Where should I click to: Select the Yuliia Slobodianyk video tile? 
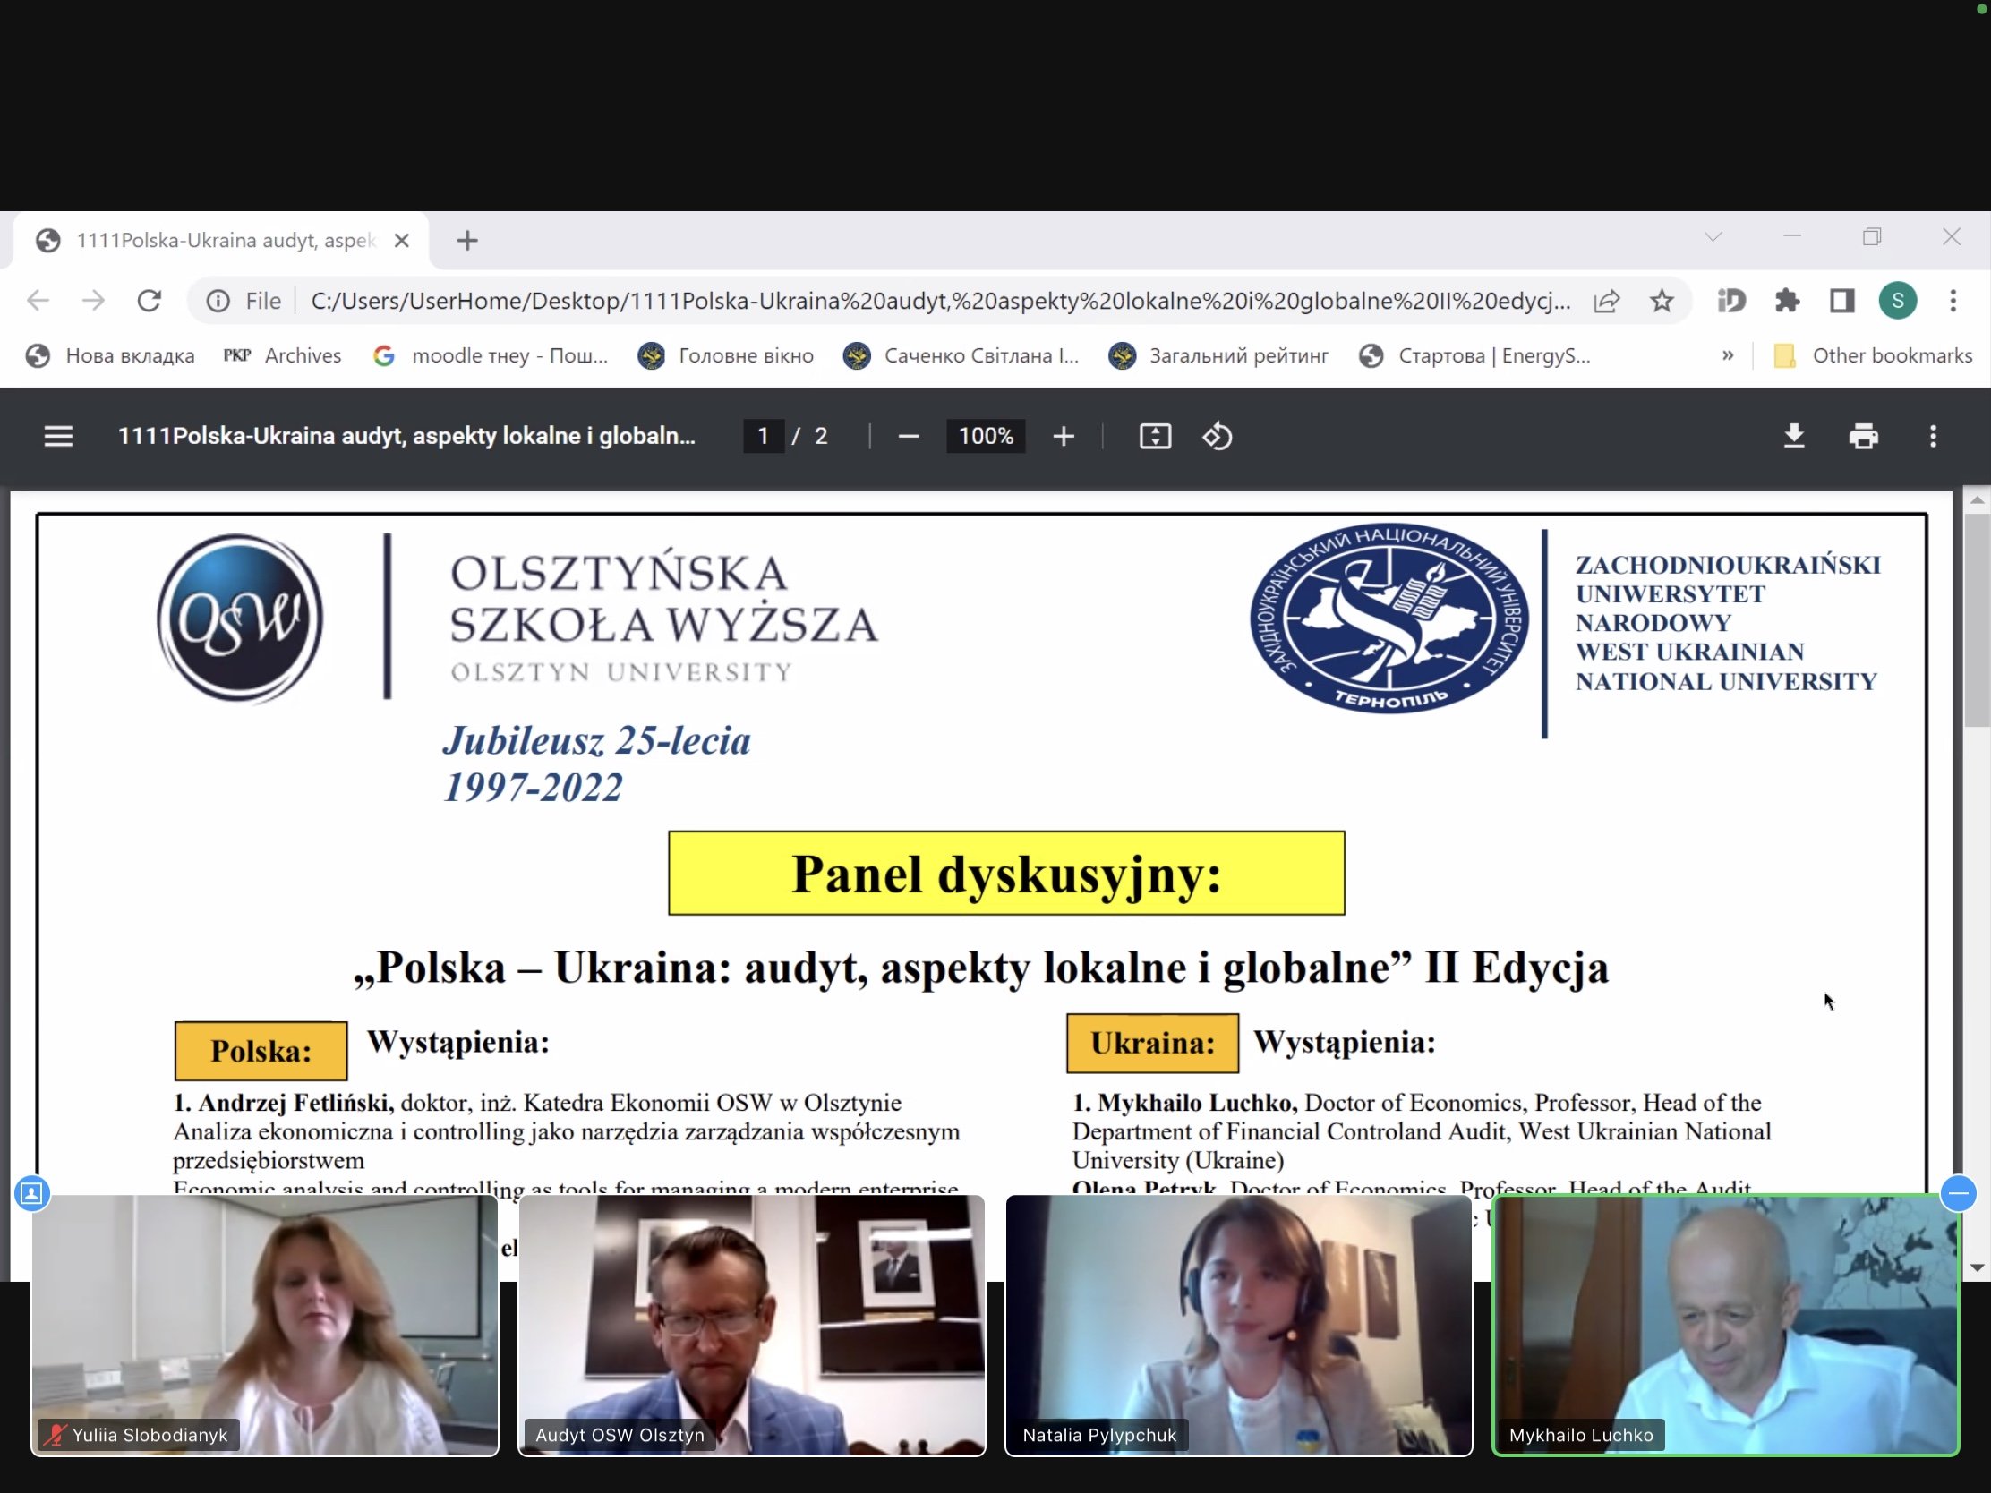[x=265, y=1325]
